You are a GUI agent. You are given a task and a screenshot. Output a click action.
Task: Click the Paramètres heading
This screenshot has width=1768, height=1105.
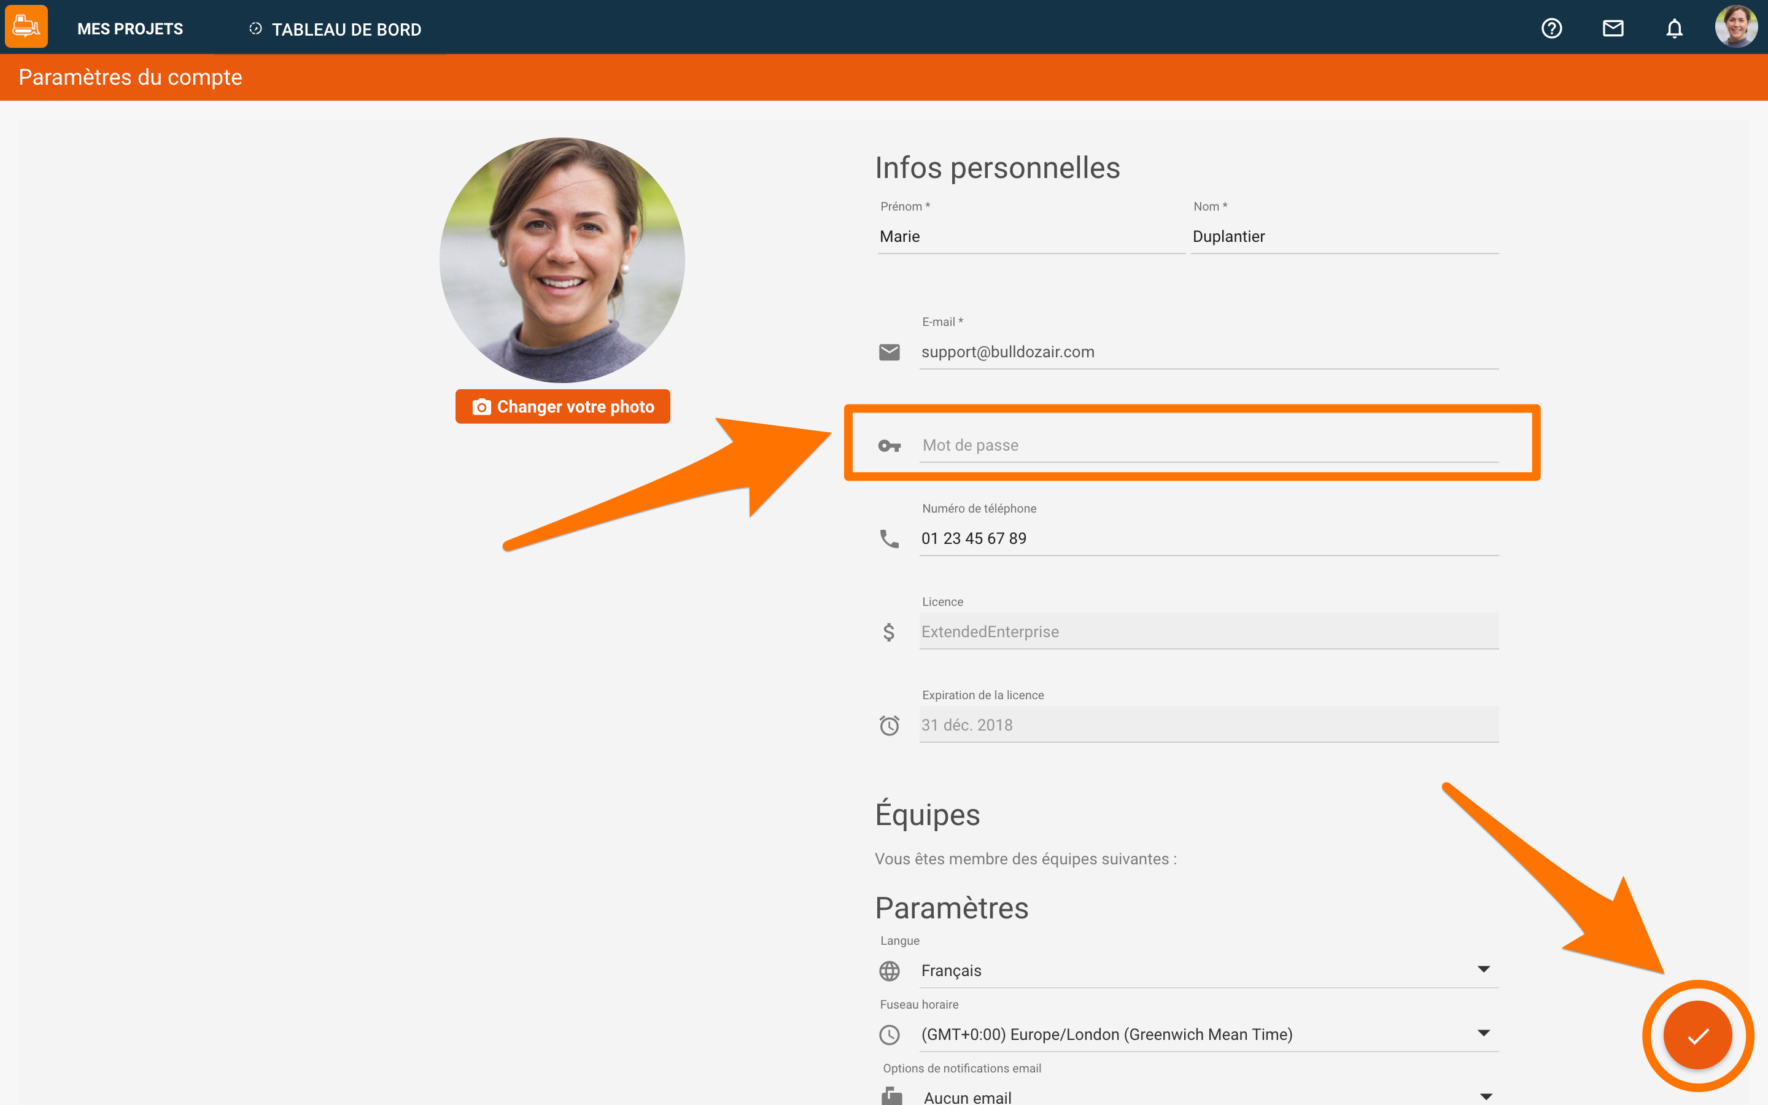click(951, 908)
